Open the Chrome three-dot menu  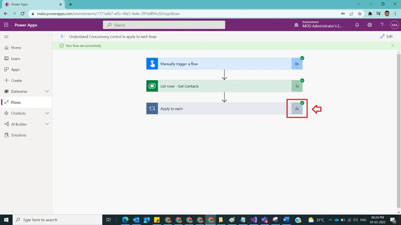[395, 14]
